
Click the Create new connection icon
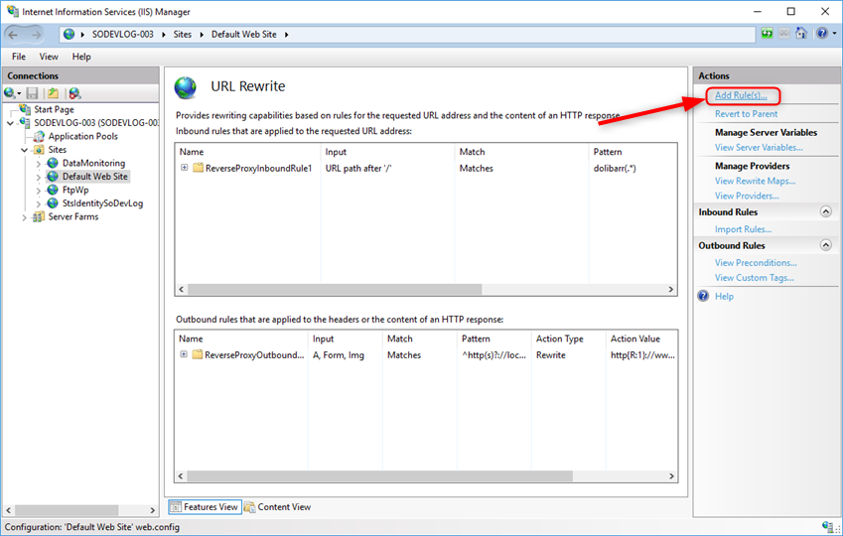[x=9, y=93]
